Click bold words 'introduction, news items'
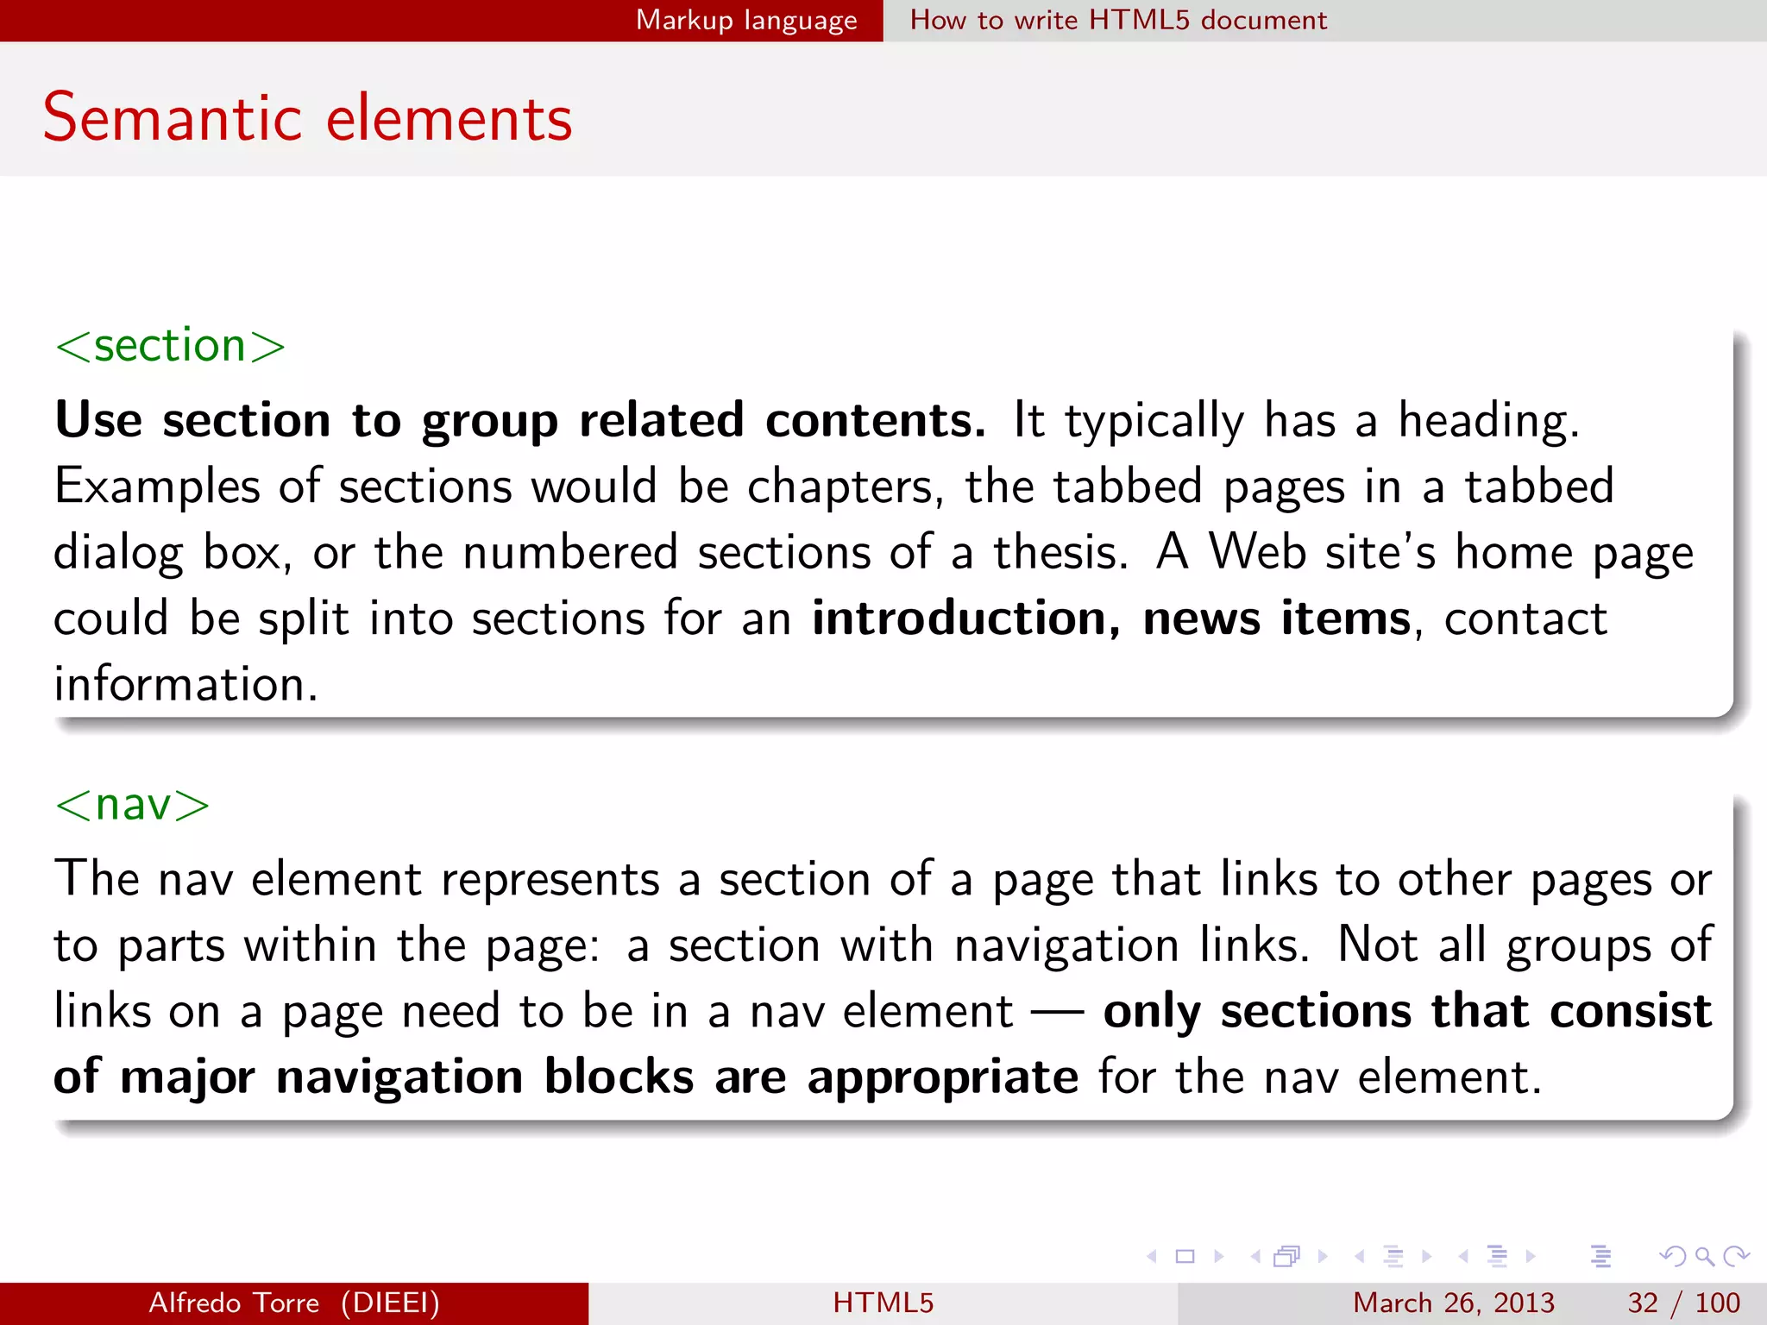 pos(1111,619)
